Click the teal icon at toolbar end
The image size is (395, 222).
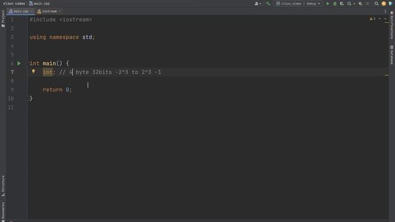tap(391, 4)
